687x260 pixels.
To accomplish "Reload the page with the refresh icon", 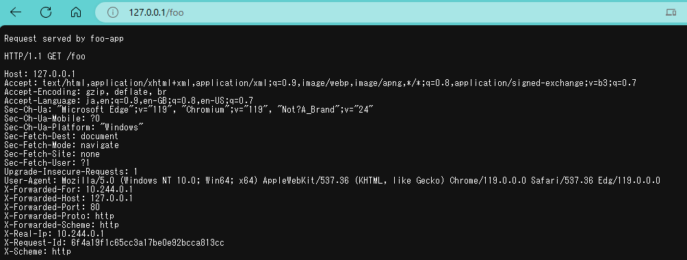I will point(46,12).
